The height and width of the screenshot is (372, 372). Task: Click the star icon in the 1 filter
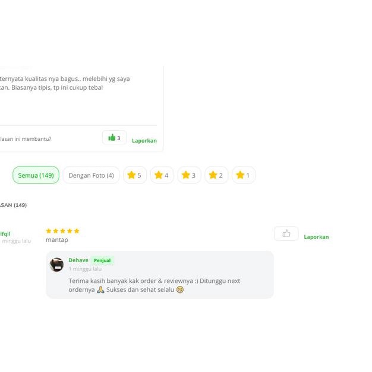[240, 175]
